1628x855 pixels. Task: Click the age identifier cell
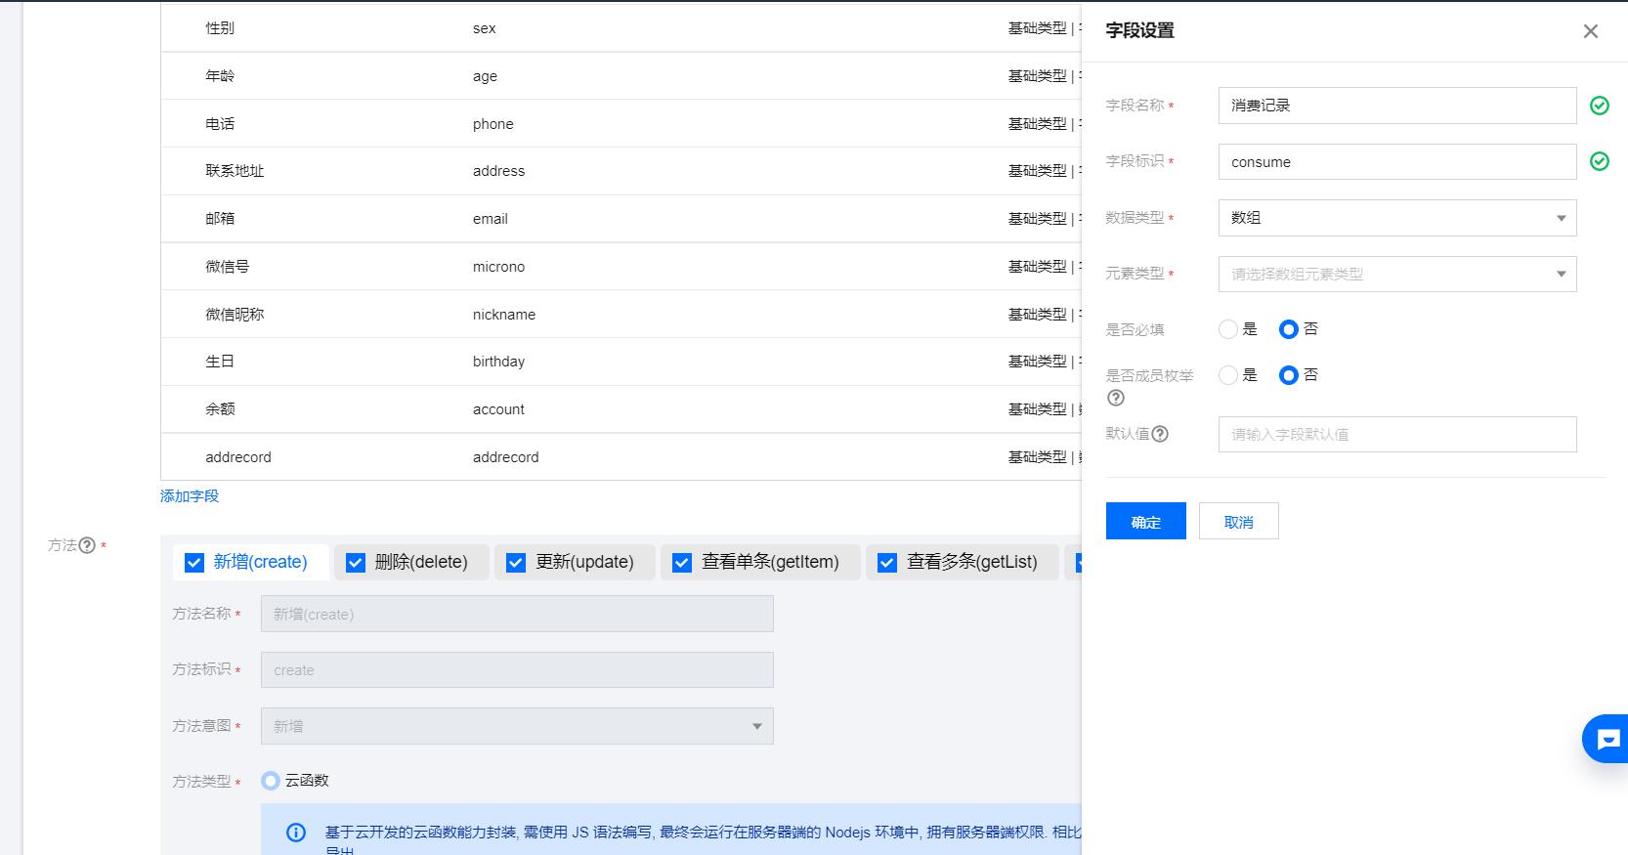point(485,76)
